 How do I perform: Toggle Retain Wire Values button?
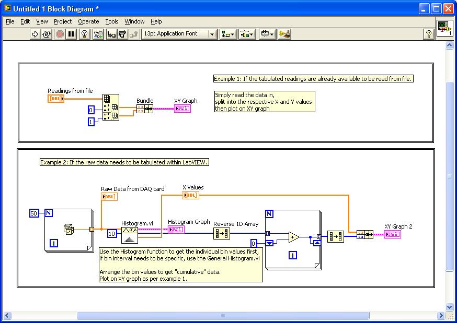tap(98, 34)
